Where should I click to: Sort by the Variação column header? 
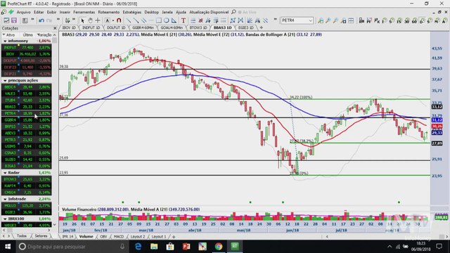[44, 34]
